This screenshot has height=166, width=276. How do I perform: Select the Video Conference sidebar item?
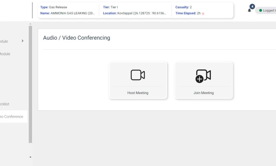coord(12,117)
